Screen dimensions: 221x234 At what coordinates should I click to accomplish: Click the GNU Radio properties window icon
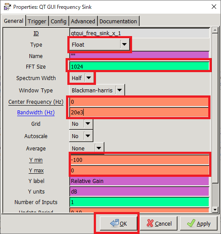[x=7, y=7]
